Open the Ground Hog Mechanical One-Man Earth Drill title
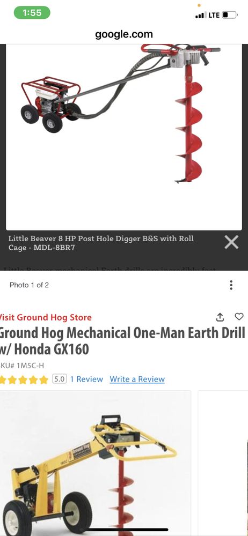The width and height of the screenshot is (248, 536). [122, 341]
